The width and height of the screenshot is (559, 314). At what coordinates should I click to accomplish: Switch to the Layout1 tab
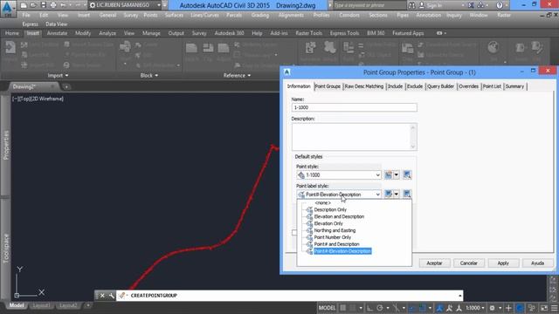click(41, 305)
